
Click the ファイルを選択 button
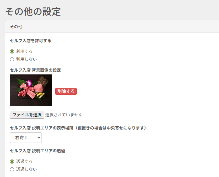click(x=27, y=115)
